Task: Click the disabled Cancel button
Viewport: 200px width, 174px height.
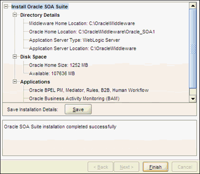Action: point(185,167)
